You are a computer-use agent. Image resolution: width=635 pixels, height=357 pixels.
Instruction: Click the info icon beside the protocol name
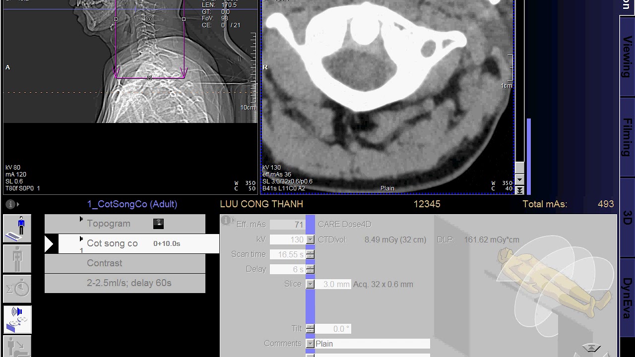[x=11, y=204]
